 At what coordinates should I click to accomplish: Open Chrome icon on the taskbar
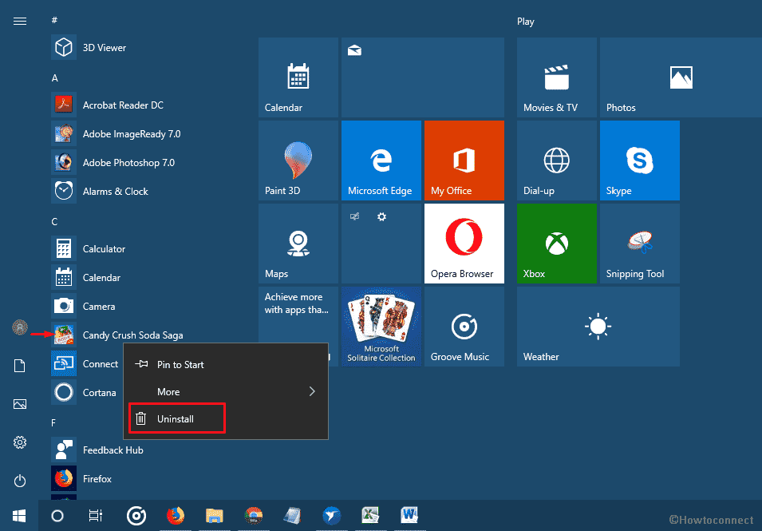(x=254, y=516)
